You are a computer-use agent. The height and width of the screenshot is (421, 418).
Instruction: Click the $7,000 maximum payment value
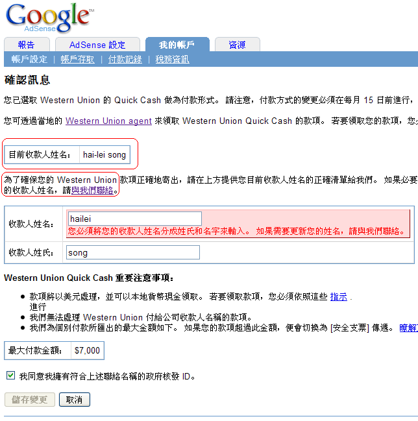pyautogui.click(x=87, y=351)
